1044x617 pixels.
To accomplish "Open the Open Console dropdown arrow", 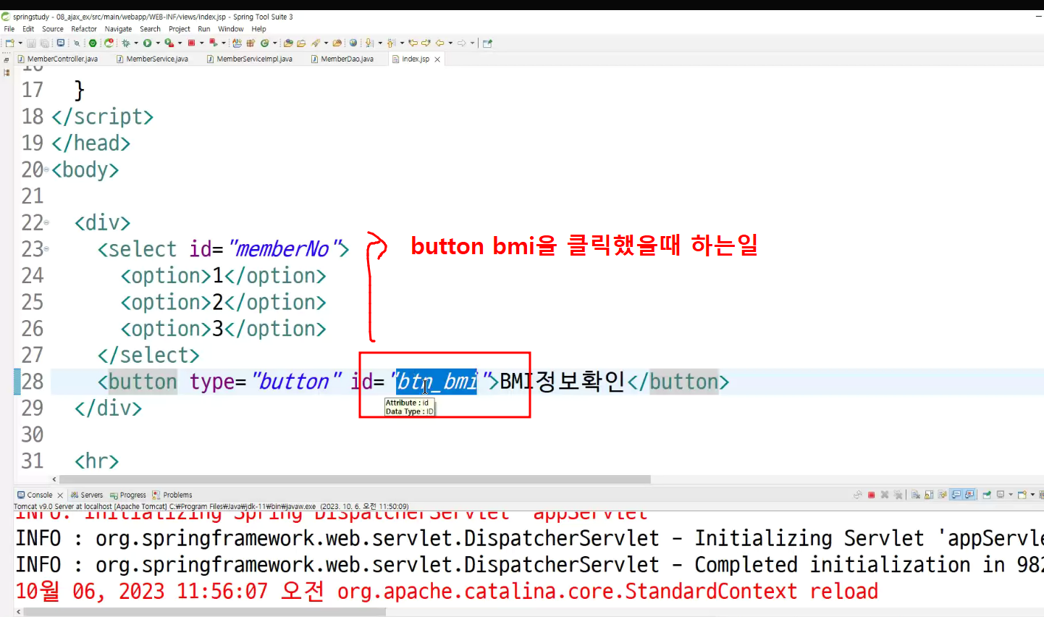I will tap(1032, 495).
